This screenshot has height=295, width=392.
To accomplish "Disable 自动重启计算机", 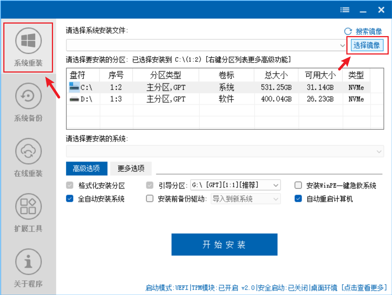I will click(298, 199).
